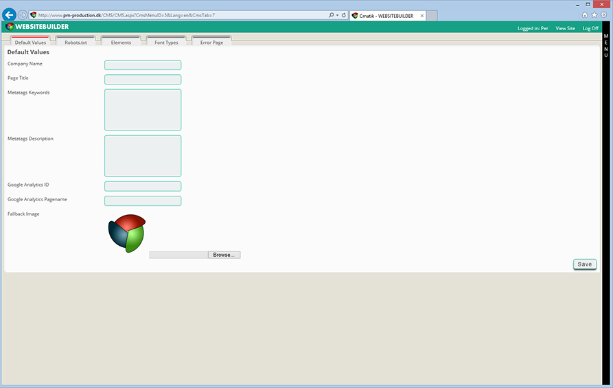Image resolution: width=613 pixels, height=388 pixels.
Task: Click the WEBSITEBUILDER logo in header
Action: tap(38, 27)
